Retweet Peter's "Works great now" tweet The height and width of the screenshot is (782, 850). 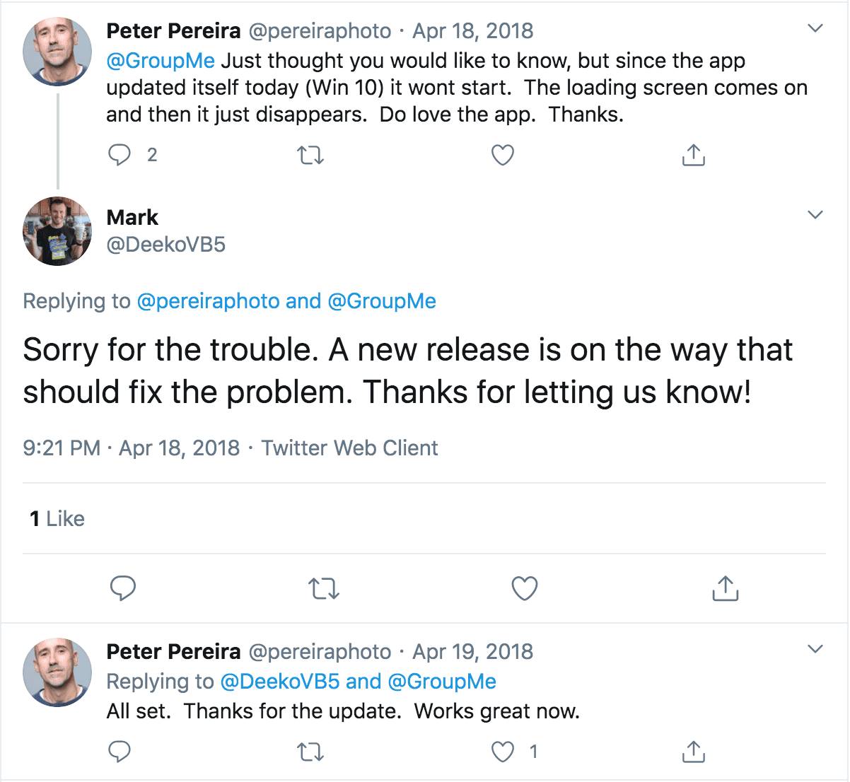310,752
